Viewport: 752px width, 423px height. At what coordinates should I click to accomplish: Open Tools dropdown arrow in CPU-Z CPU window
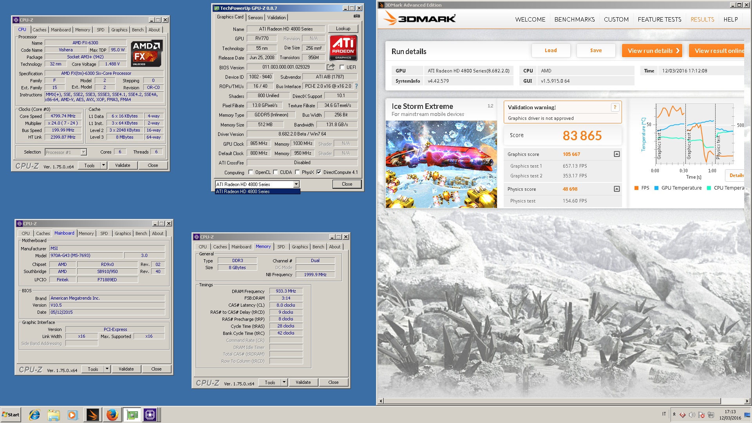pos(103,165)
